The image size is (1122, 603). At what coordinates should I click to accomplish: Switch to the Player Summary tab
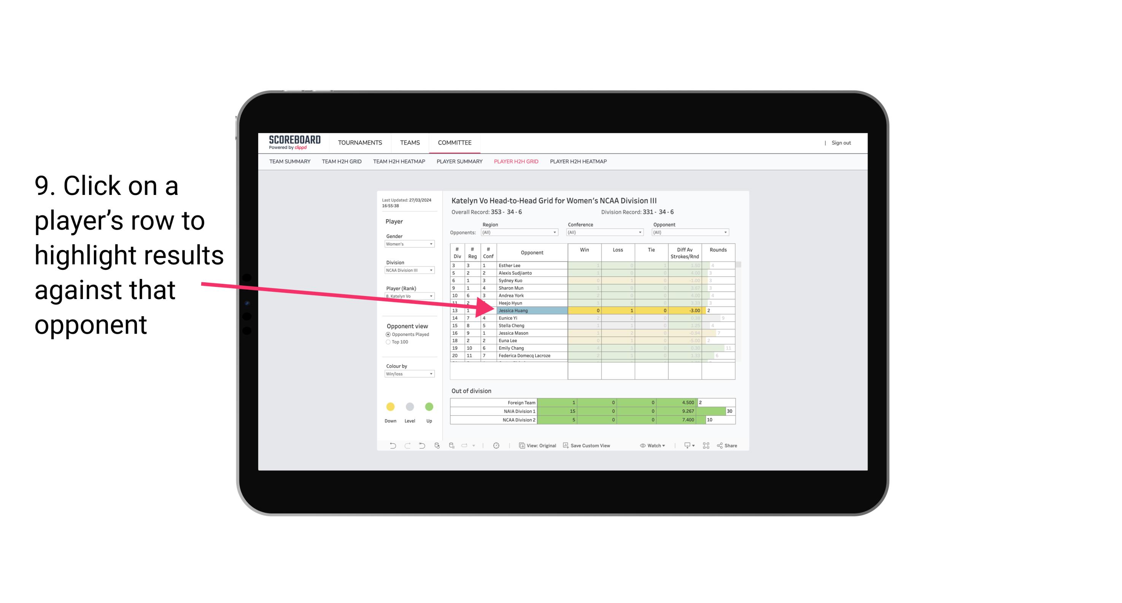pos(459,163)
